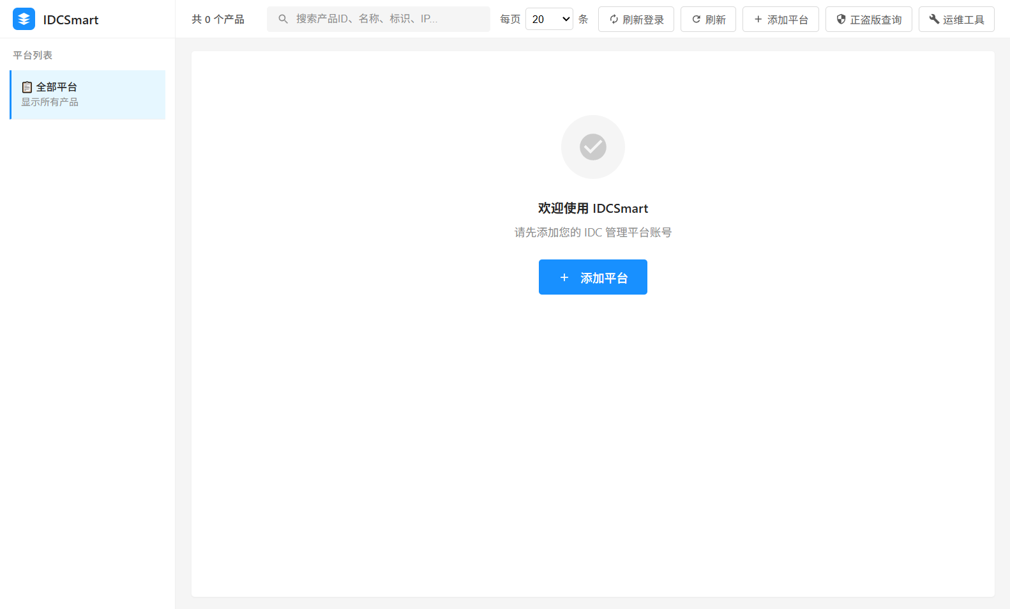
Task: Click the clipboard icon beside 全部平台
Action: pos(27,87)
